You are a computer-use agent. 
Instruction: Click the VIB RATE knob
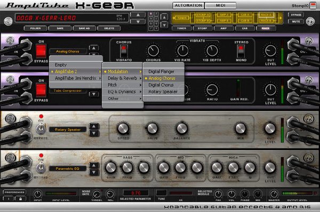[182, 51]
